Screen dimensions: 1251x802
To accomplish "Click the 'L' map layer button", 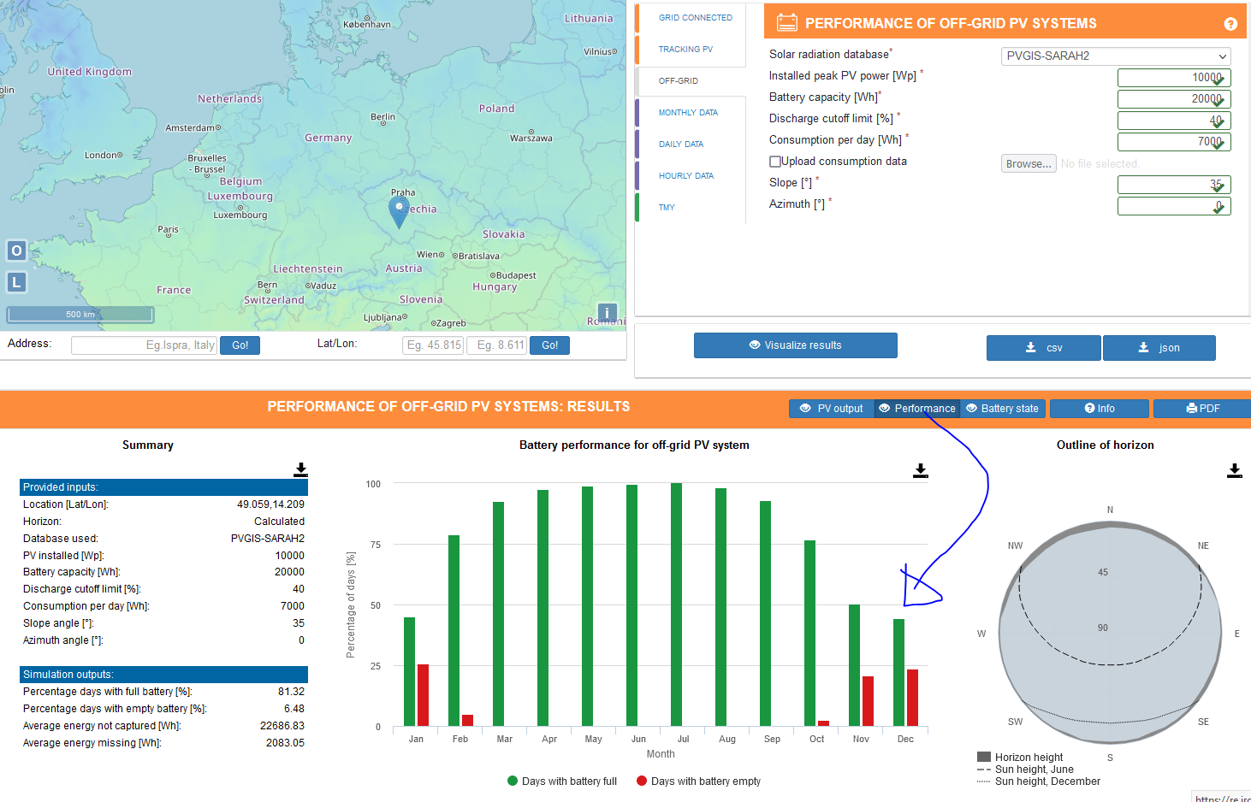I will 16,282.
